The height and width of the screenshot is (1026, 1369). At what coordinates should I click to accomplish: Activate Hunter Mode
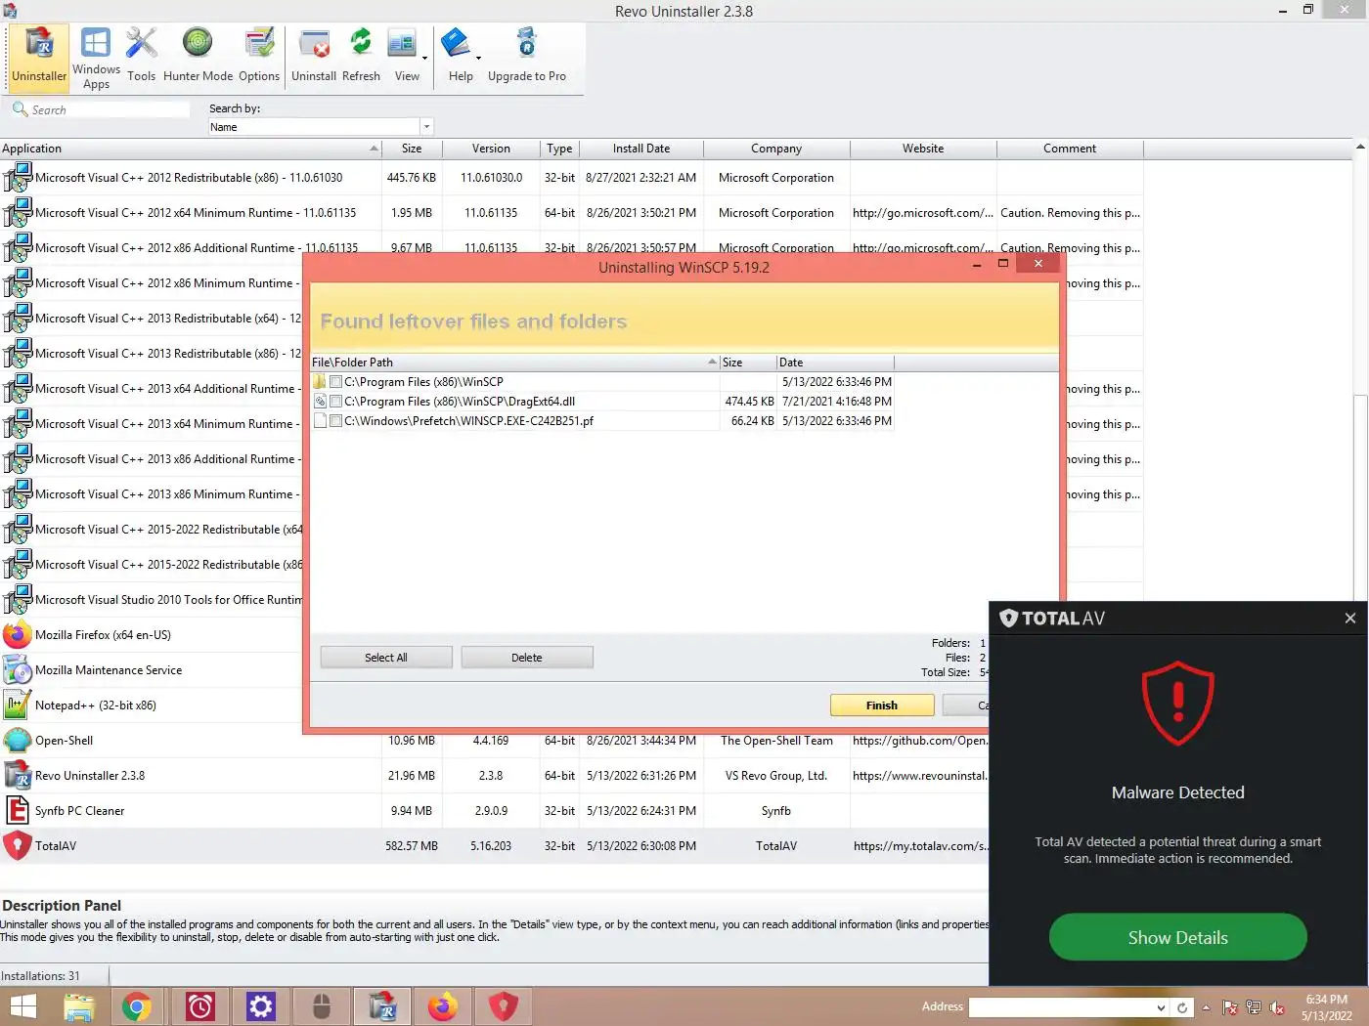coord(198,57)
